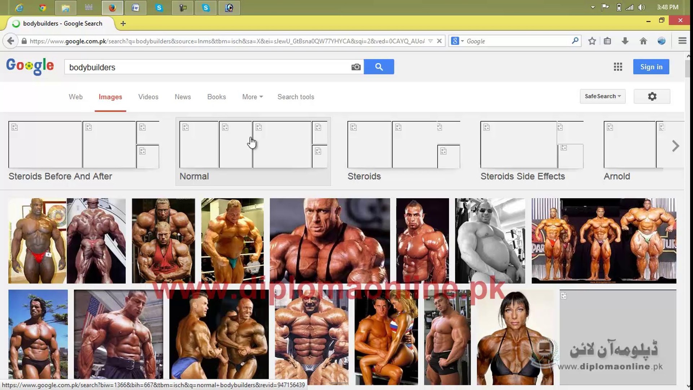693x390 pixels.
Task: Switch to the Firefox taskbar button
Action: [x=112, y=8]
